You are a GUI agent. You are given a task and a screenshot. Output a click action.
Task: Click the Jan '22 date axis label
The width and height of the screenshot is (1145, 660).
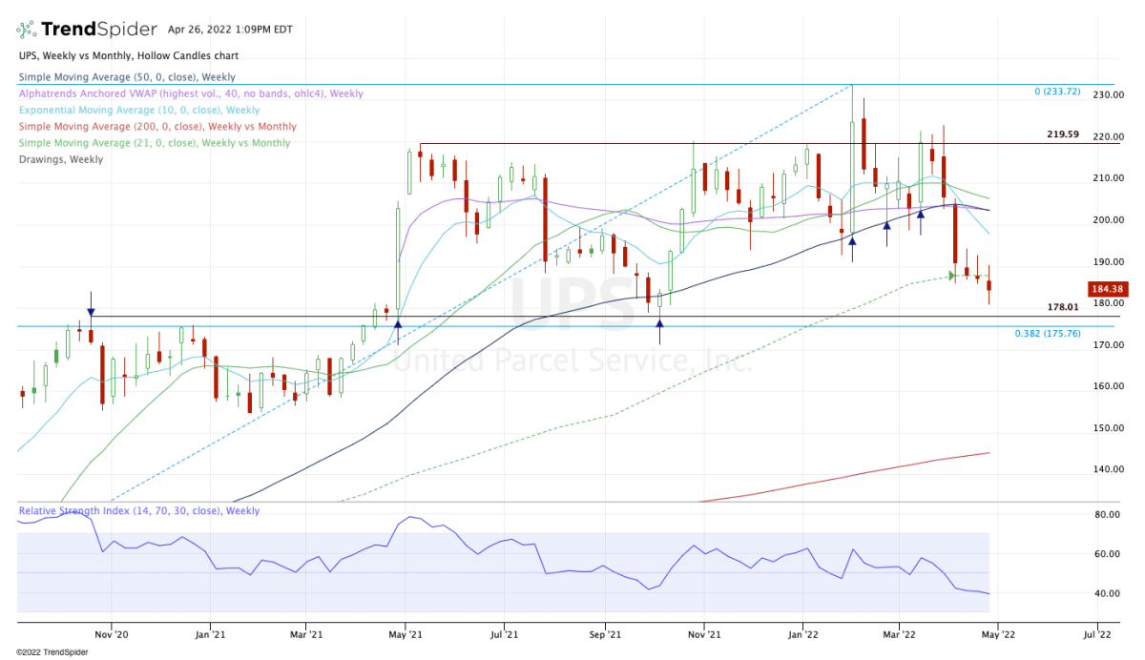point(801,632)
